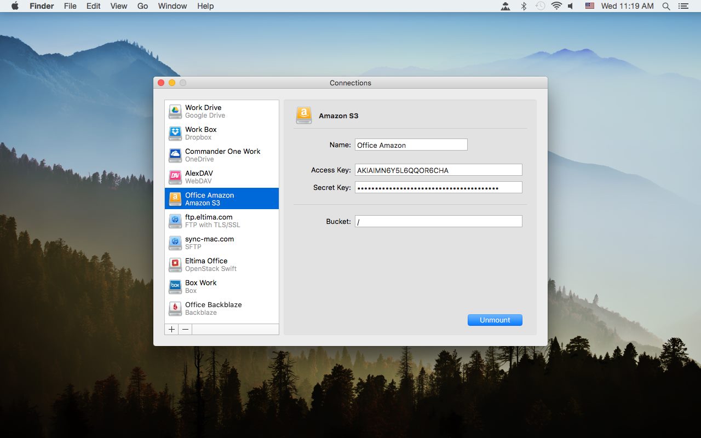Screen dimensions: 701x438
Task: Select the sync-mac.com connection
Action: tap(222, 243)
